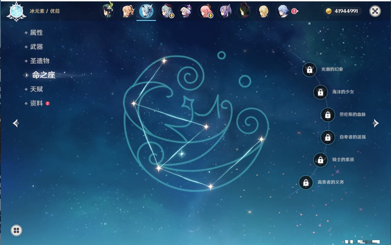The height and width of the screenshot is (245, 391).
Task: Click the locked 光潮的幻象 constellation node
Action: [x=309, y=70]
